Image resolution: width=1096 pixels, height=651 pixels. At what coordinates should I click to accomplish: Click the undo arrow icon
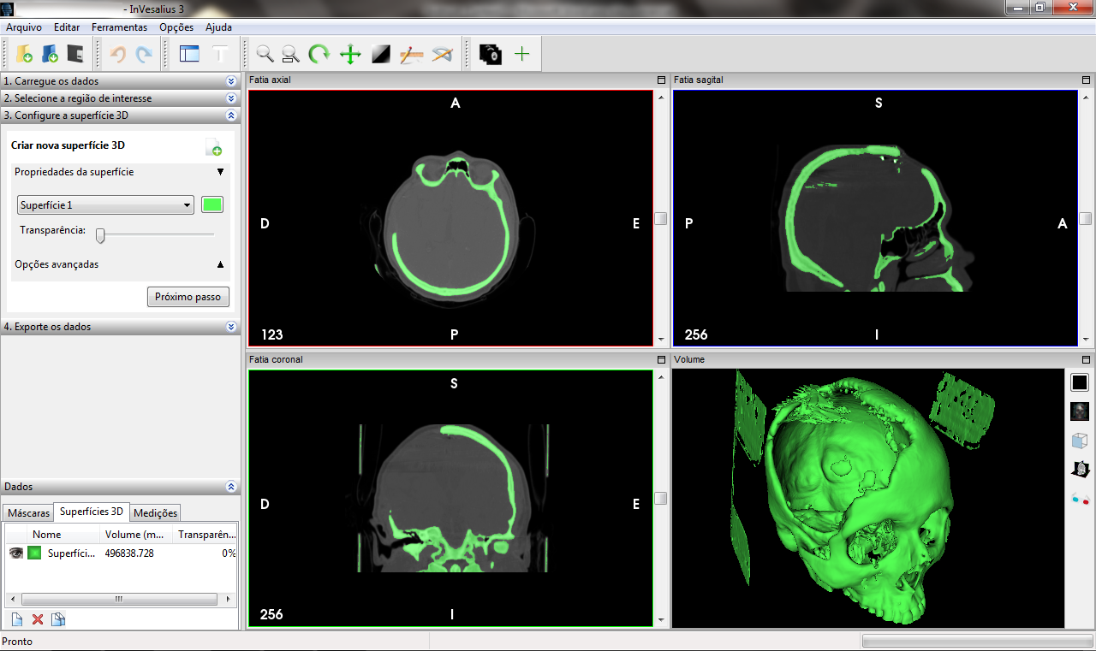(x=118, y=54)
